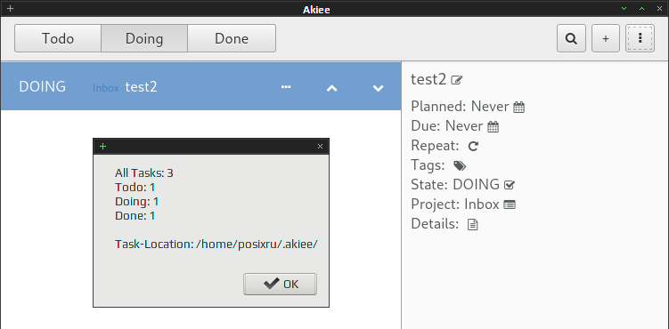Viewport: 669px width, 329px height.
Task: Click the 'State: DOING' text
Action: pyautogui.click(x=455, y=184)
